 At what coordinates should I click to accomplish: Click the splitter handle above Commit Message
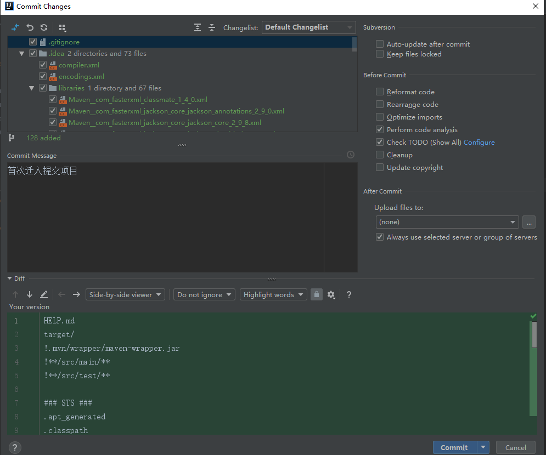click(x=182, y=145)
